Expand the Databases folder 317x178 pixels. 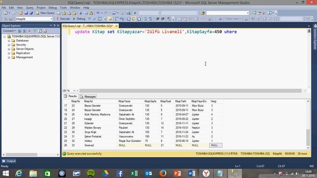click(9, 41)
